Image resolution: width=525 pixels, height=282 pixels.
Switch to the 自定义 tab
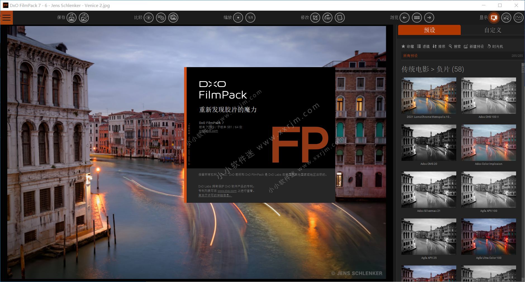point(493,30)
